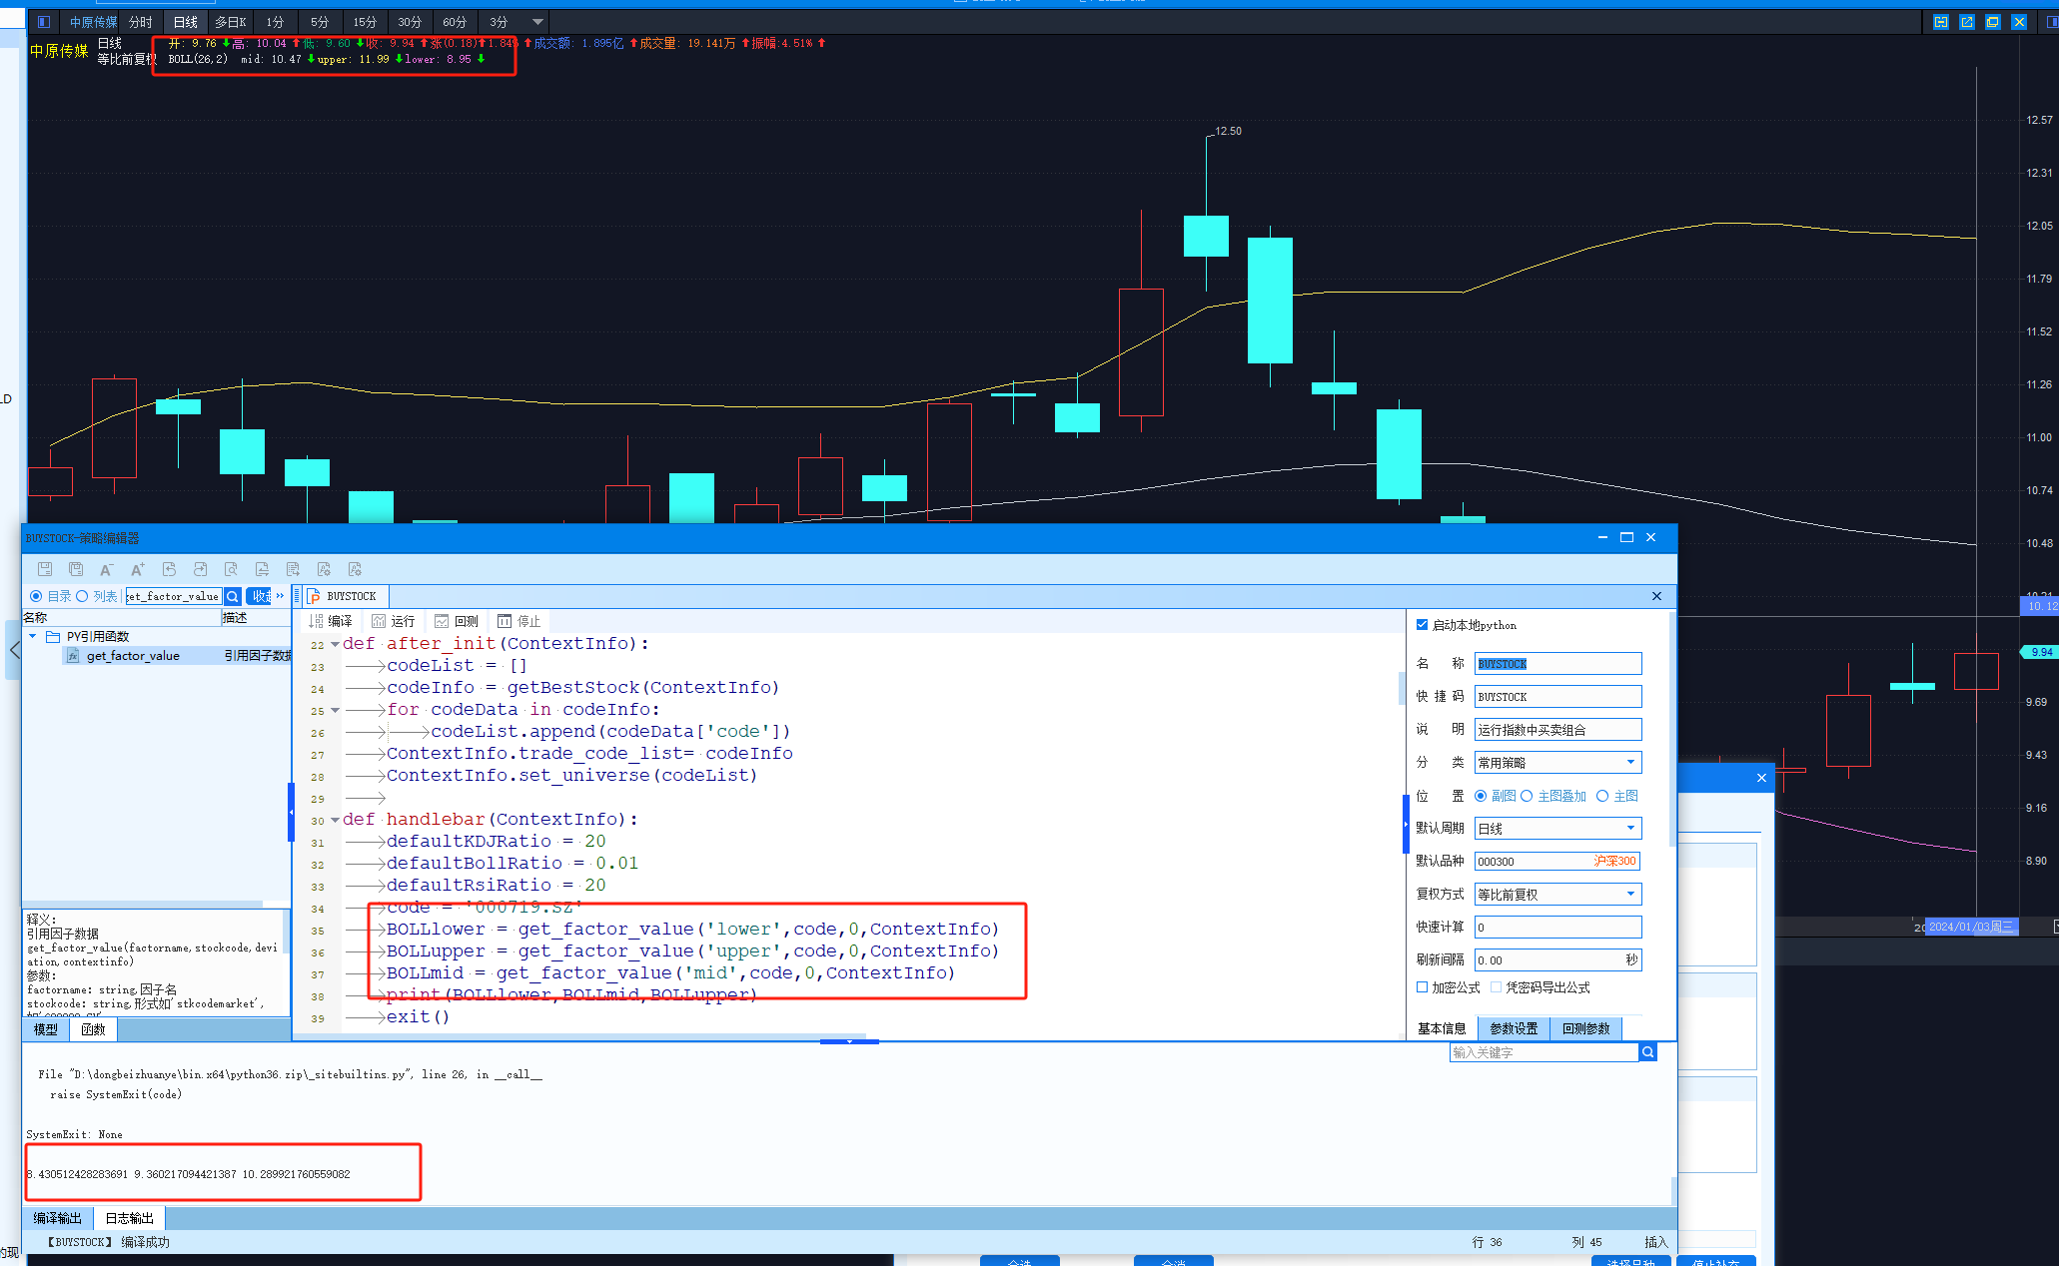
Task: Click the Find icon in the editor toolbar
Action: point(231,569)
